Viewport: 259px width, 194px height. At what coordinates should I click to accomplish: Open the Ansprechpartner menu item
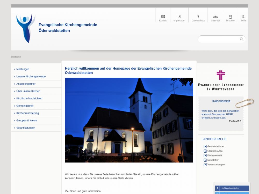pyautogui.click(x=26, y=84)
